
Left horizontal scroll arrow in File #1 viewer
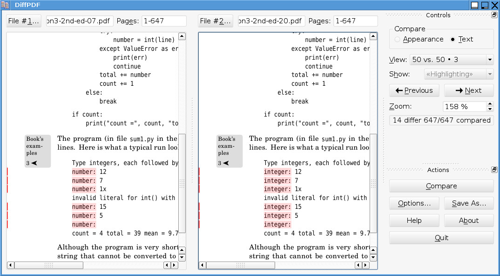(11, 265)
